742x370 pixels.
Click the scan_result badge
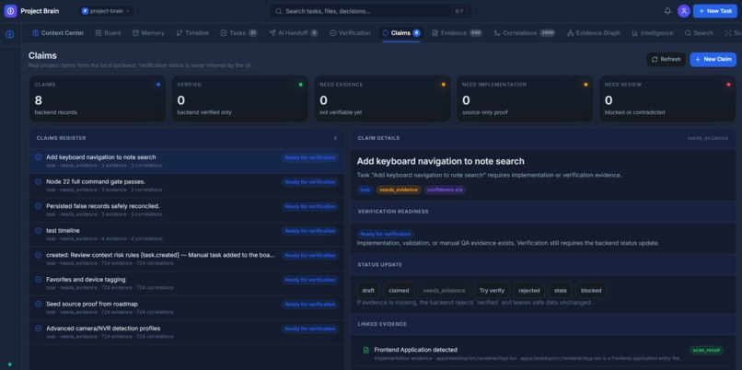tap(706, 350)
